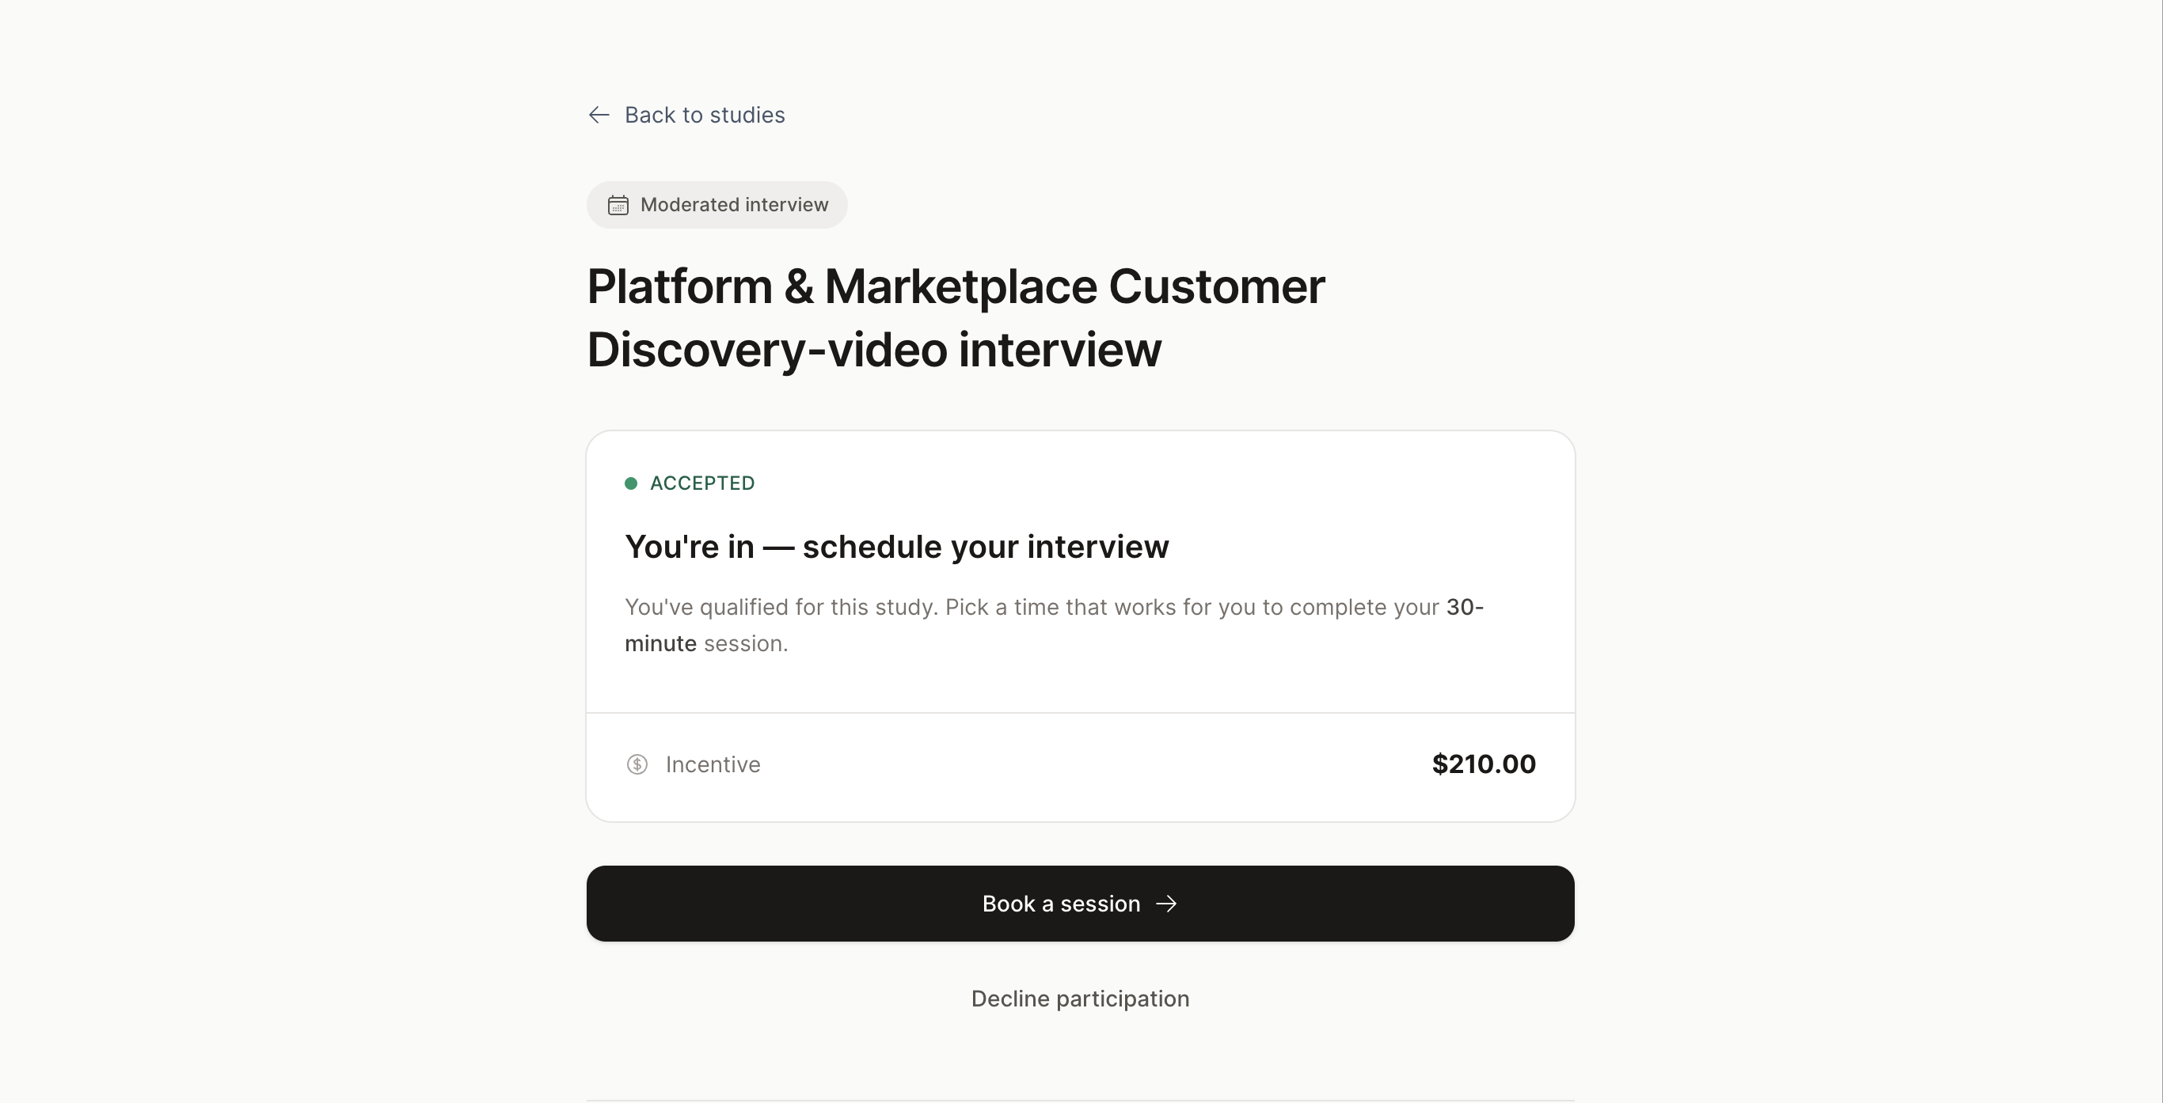Click the divider line above the Incentive row
Viewport: 2163px width, 1103px height.
pyautogui.click(x=1080, y=713)
